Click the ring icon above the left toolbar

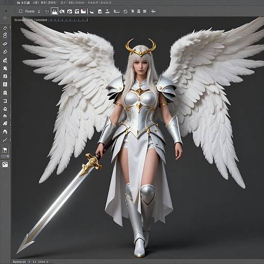tap(5, 18)
